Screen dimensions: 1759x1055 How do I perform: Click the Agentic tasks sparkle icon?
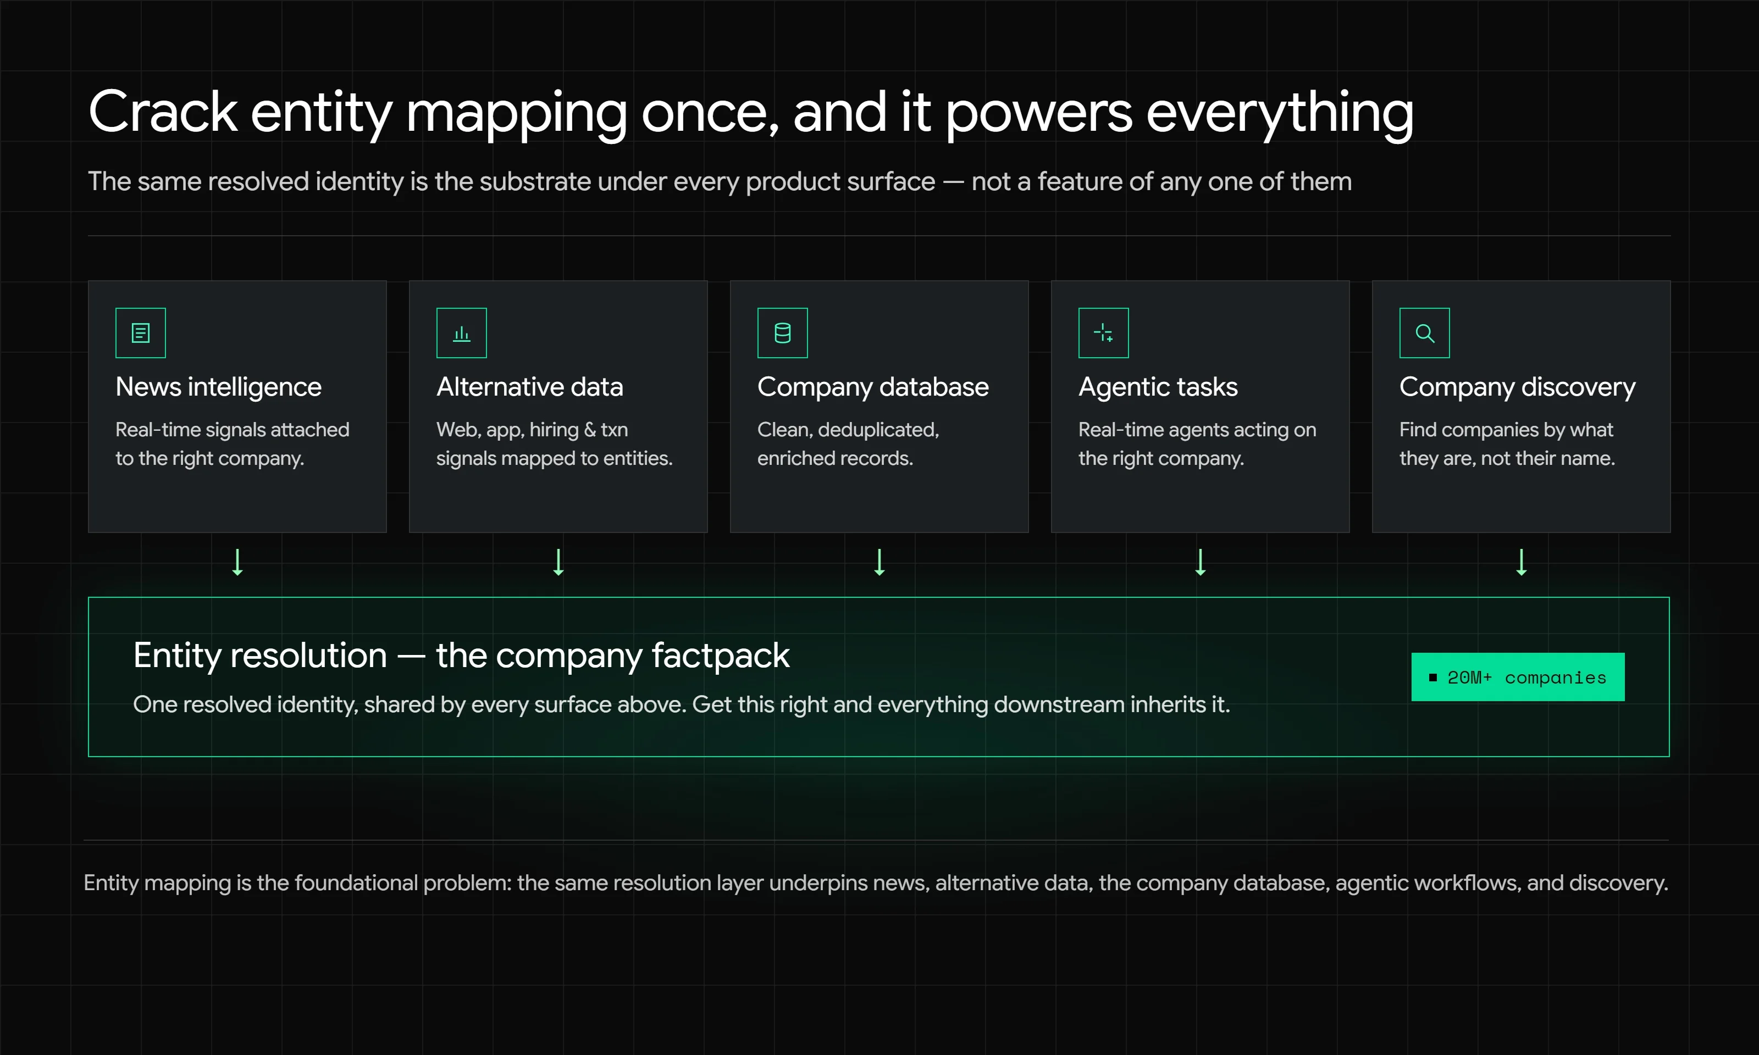[1103, 332]
